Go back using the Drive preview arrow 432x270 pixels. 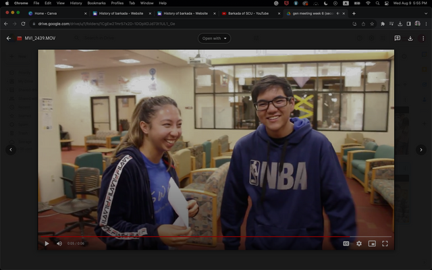pos(9,38)
